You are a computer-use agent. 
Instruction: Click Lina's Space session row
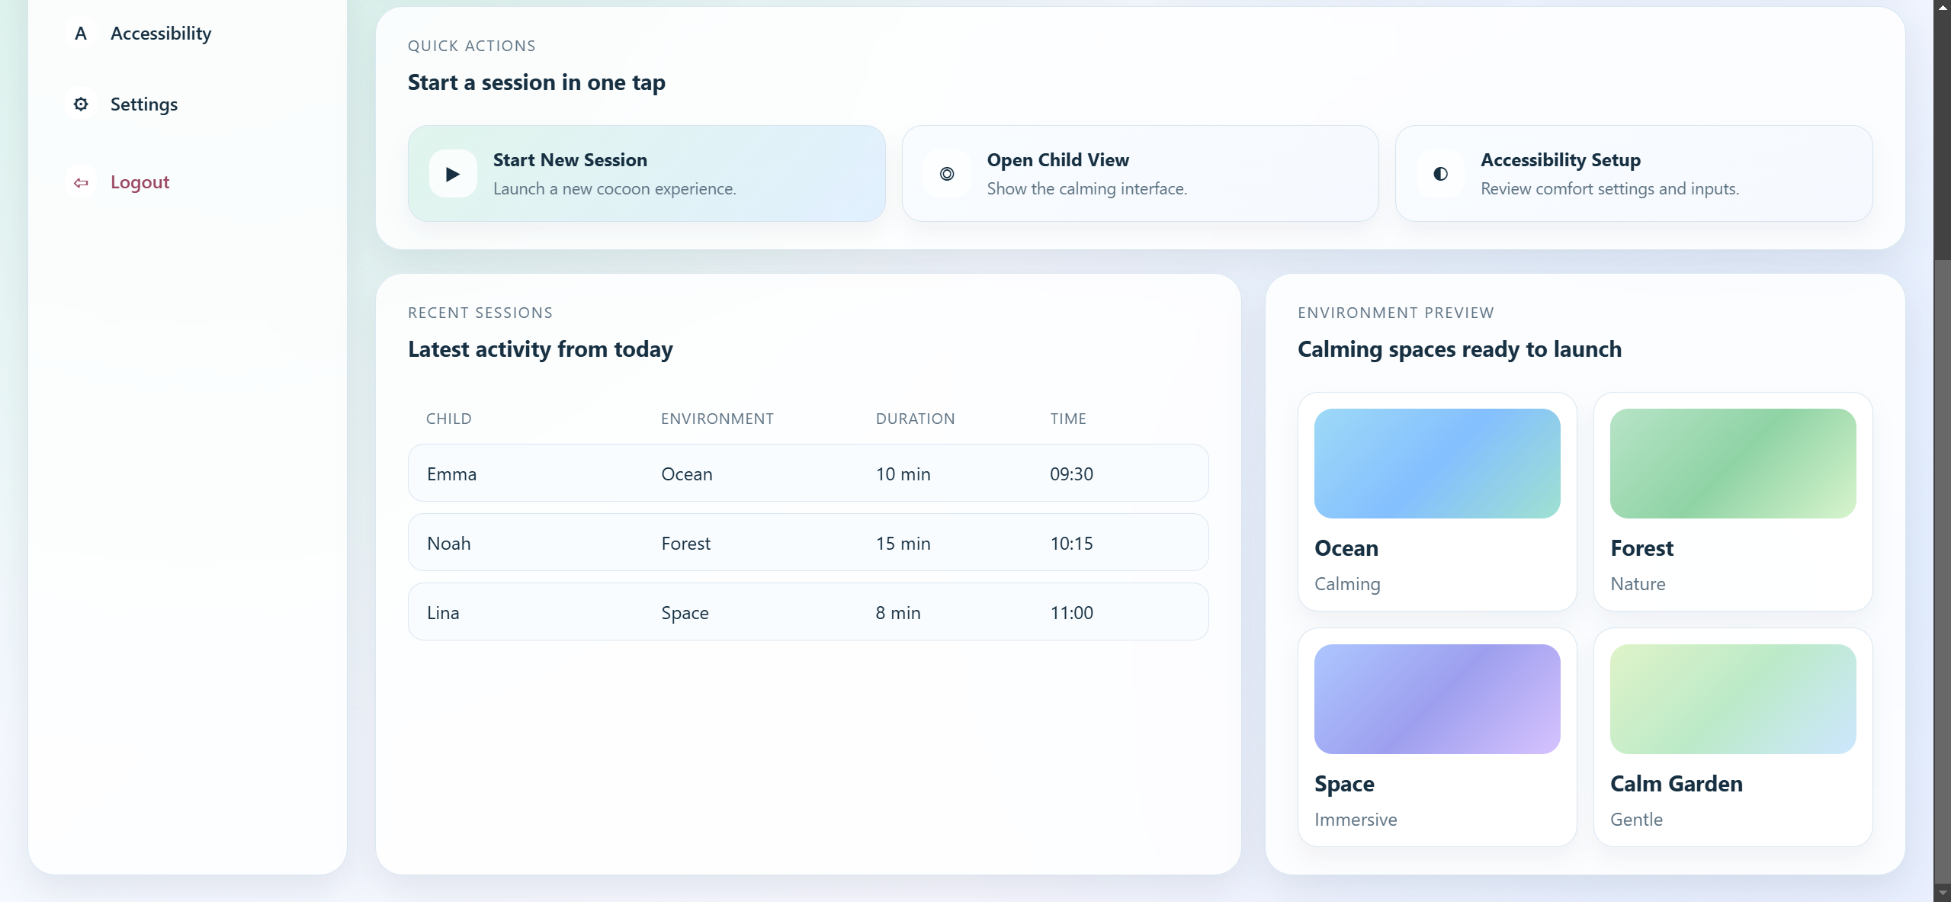(x=807, y=612)
